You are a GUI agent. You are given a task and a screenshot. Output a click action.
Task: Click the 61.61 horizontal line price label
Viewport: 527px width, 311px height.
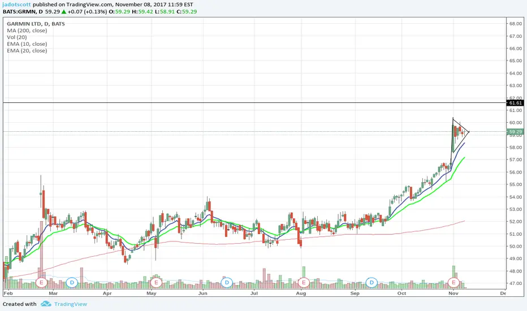[515, 103]
